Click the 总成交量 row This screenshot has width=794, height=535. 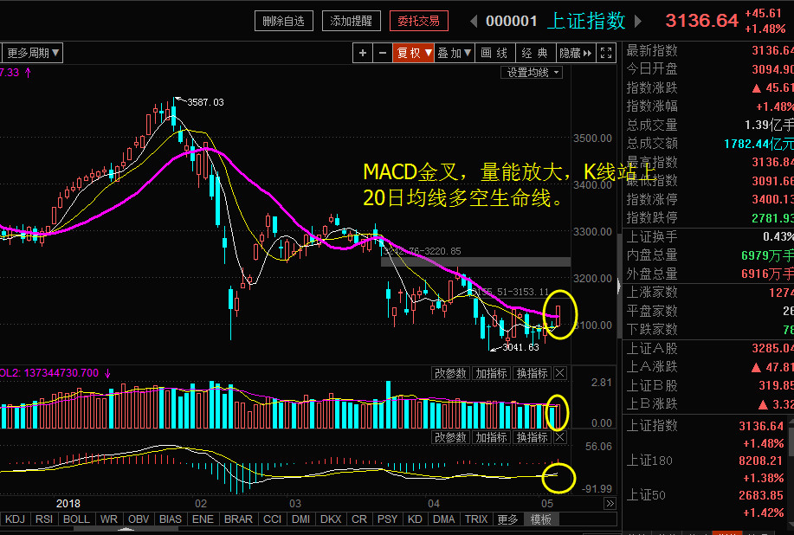(708, 125)
